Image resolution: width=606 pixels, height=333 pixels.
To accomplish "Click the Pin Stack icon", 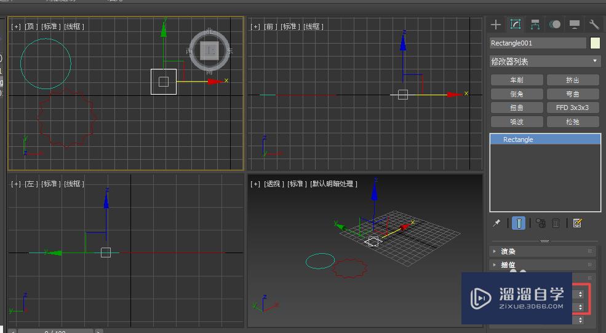I will pos(496,223).
